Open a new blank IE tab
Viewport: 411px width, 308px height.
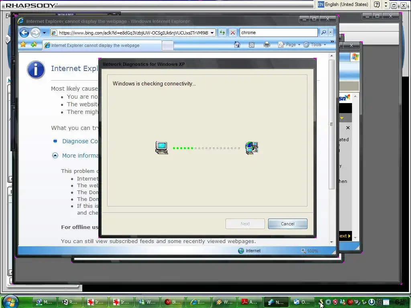pos(167,46)
